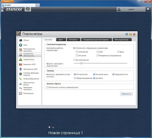Click the blue help icon in Параметры
152x138 pixels.
point(127,34)
